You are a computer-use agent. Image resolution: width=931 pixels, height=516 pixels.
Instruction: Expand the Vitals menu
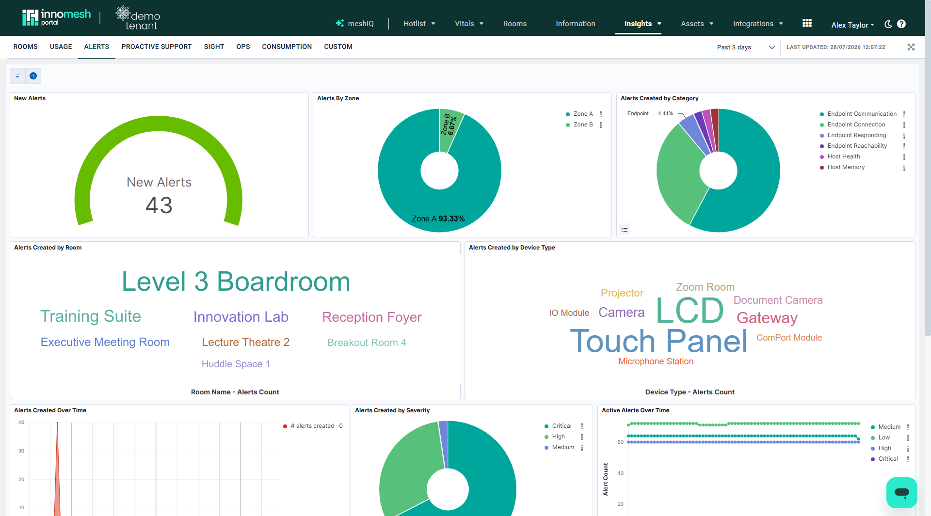coord(469,24)
